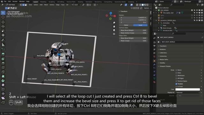Select the Annotate tool
The height and width of the screenshot is (115, 204).
(x=3, y=40)
